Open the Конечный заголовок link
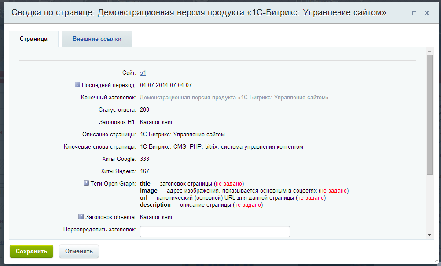The height and width of the screenshot is (266, 441). pyautogui.click(x=234, y=98)
